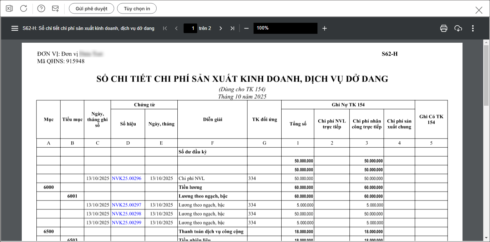Jump to the last page
The height and width of the screenshot is (242, 490).
point(232,28)
